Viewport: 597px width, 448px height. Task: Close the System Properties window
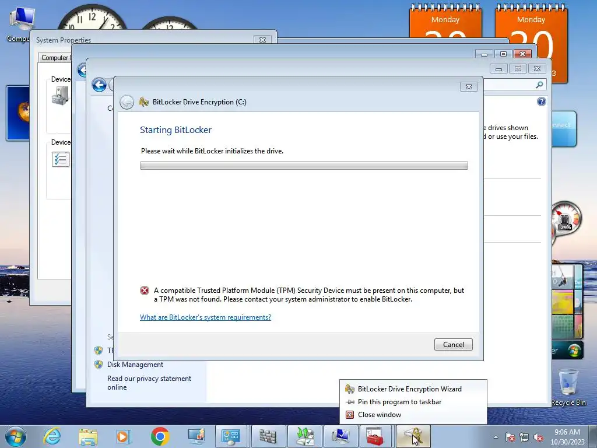pos(262,40)
